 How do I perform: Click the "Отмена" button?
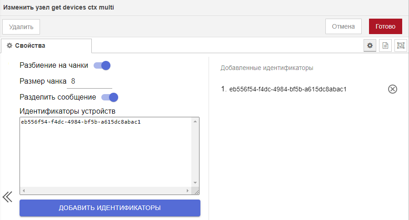[x=343, y=26]
